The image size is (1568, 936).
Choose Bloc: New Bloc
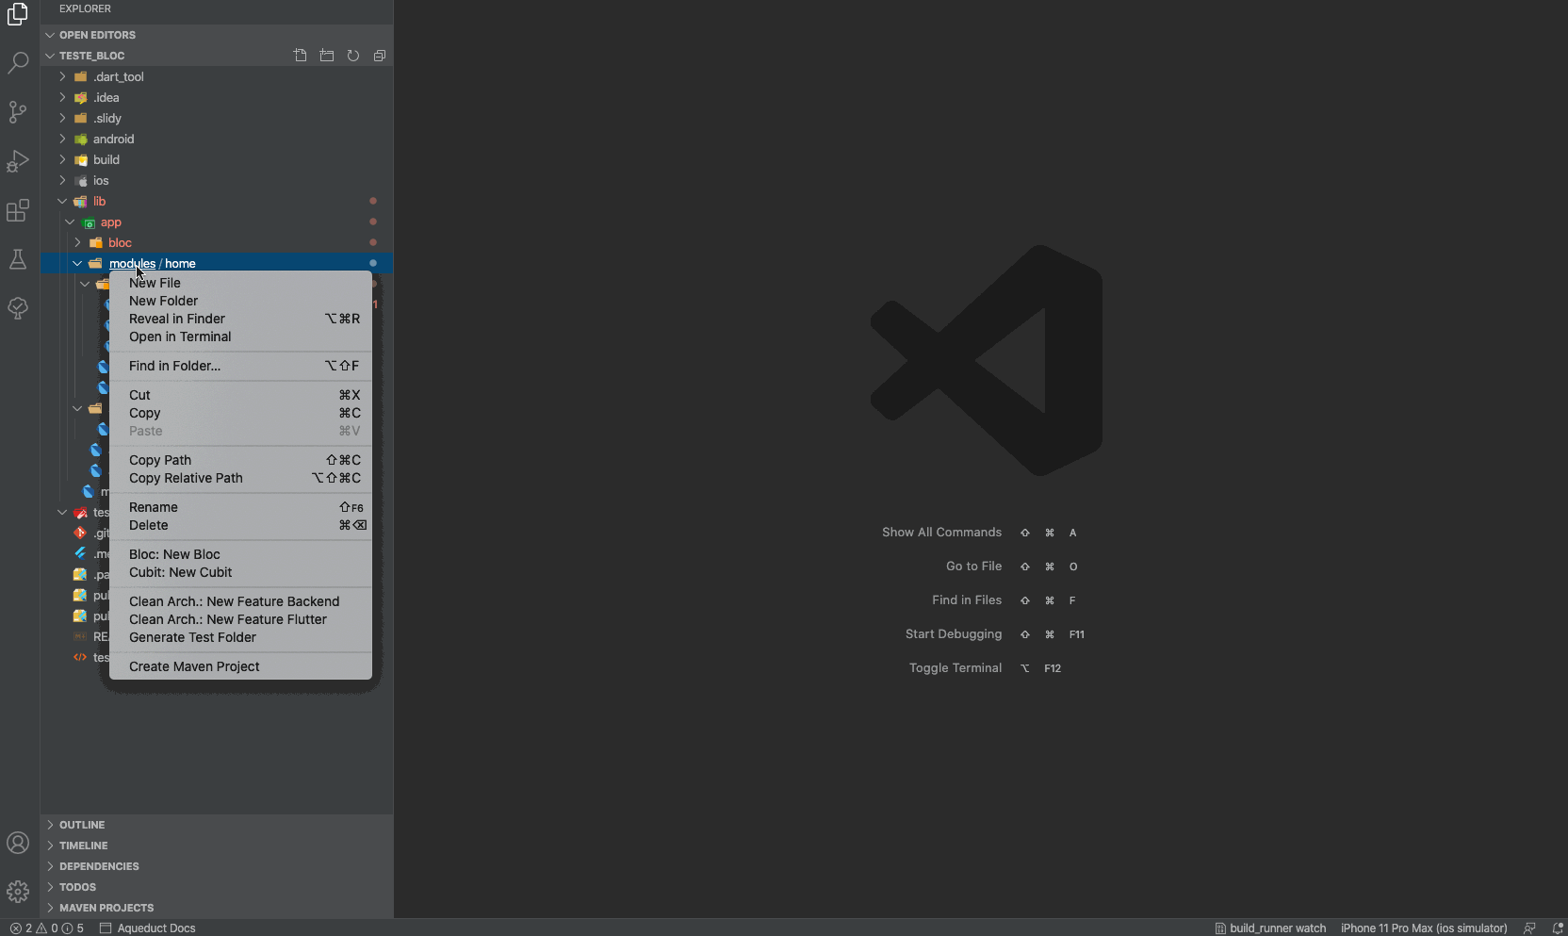(x=240, y=554)
